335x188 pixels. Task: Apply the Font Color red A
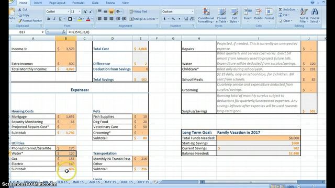click(88, 19)
